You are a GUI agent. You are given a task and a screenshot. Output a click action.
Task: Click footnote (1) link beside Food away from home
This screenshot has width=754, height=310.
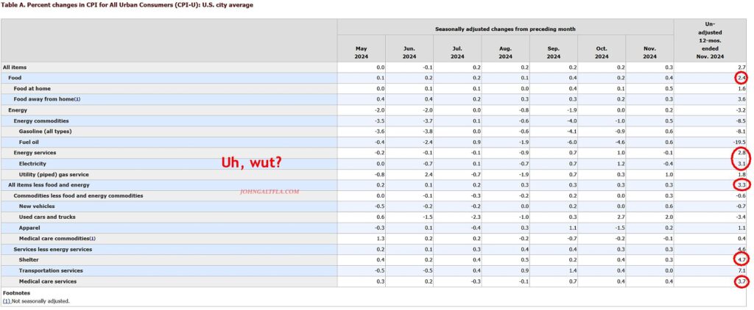pyautogui.click(x=77, y=99)
